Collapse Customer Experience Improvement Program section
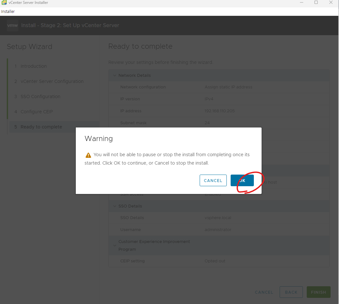Image resolution: width=339 pixels, height=304 pixels. (115, 245)
